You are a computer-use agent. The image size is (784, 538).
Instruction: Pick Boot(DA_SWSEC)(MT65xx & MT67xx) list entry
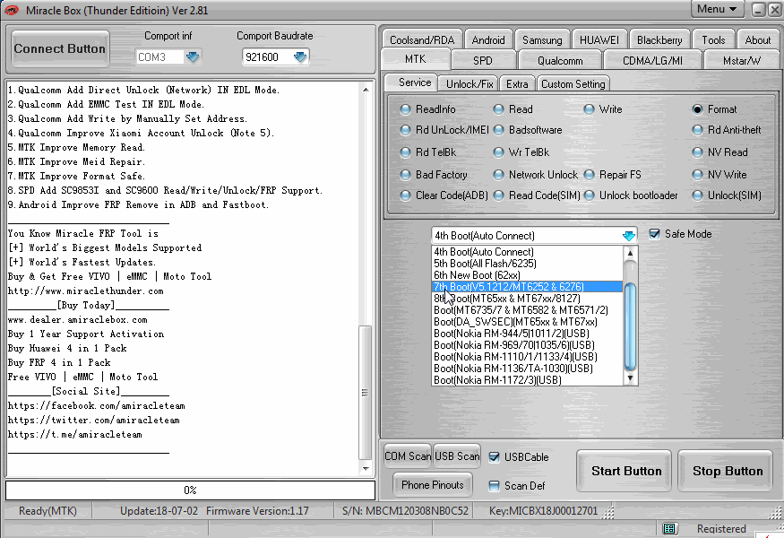point(528,322)
